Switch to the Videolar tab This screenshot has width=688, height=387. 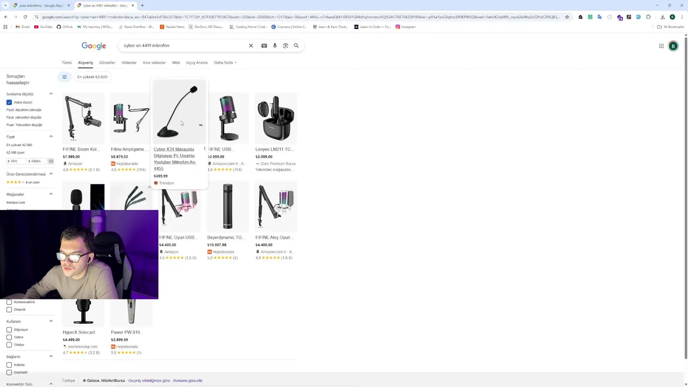coord(129,63)
